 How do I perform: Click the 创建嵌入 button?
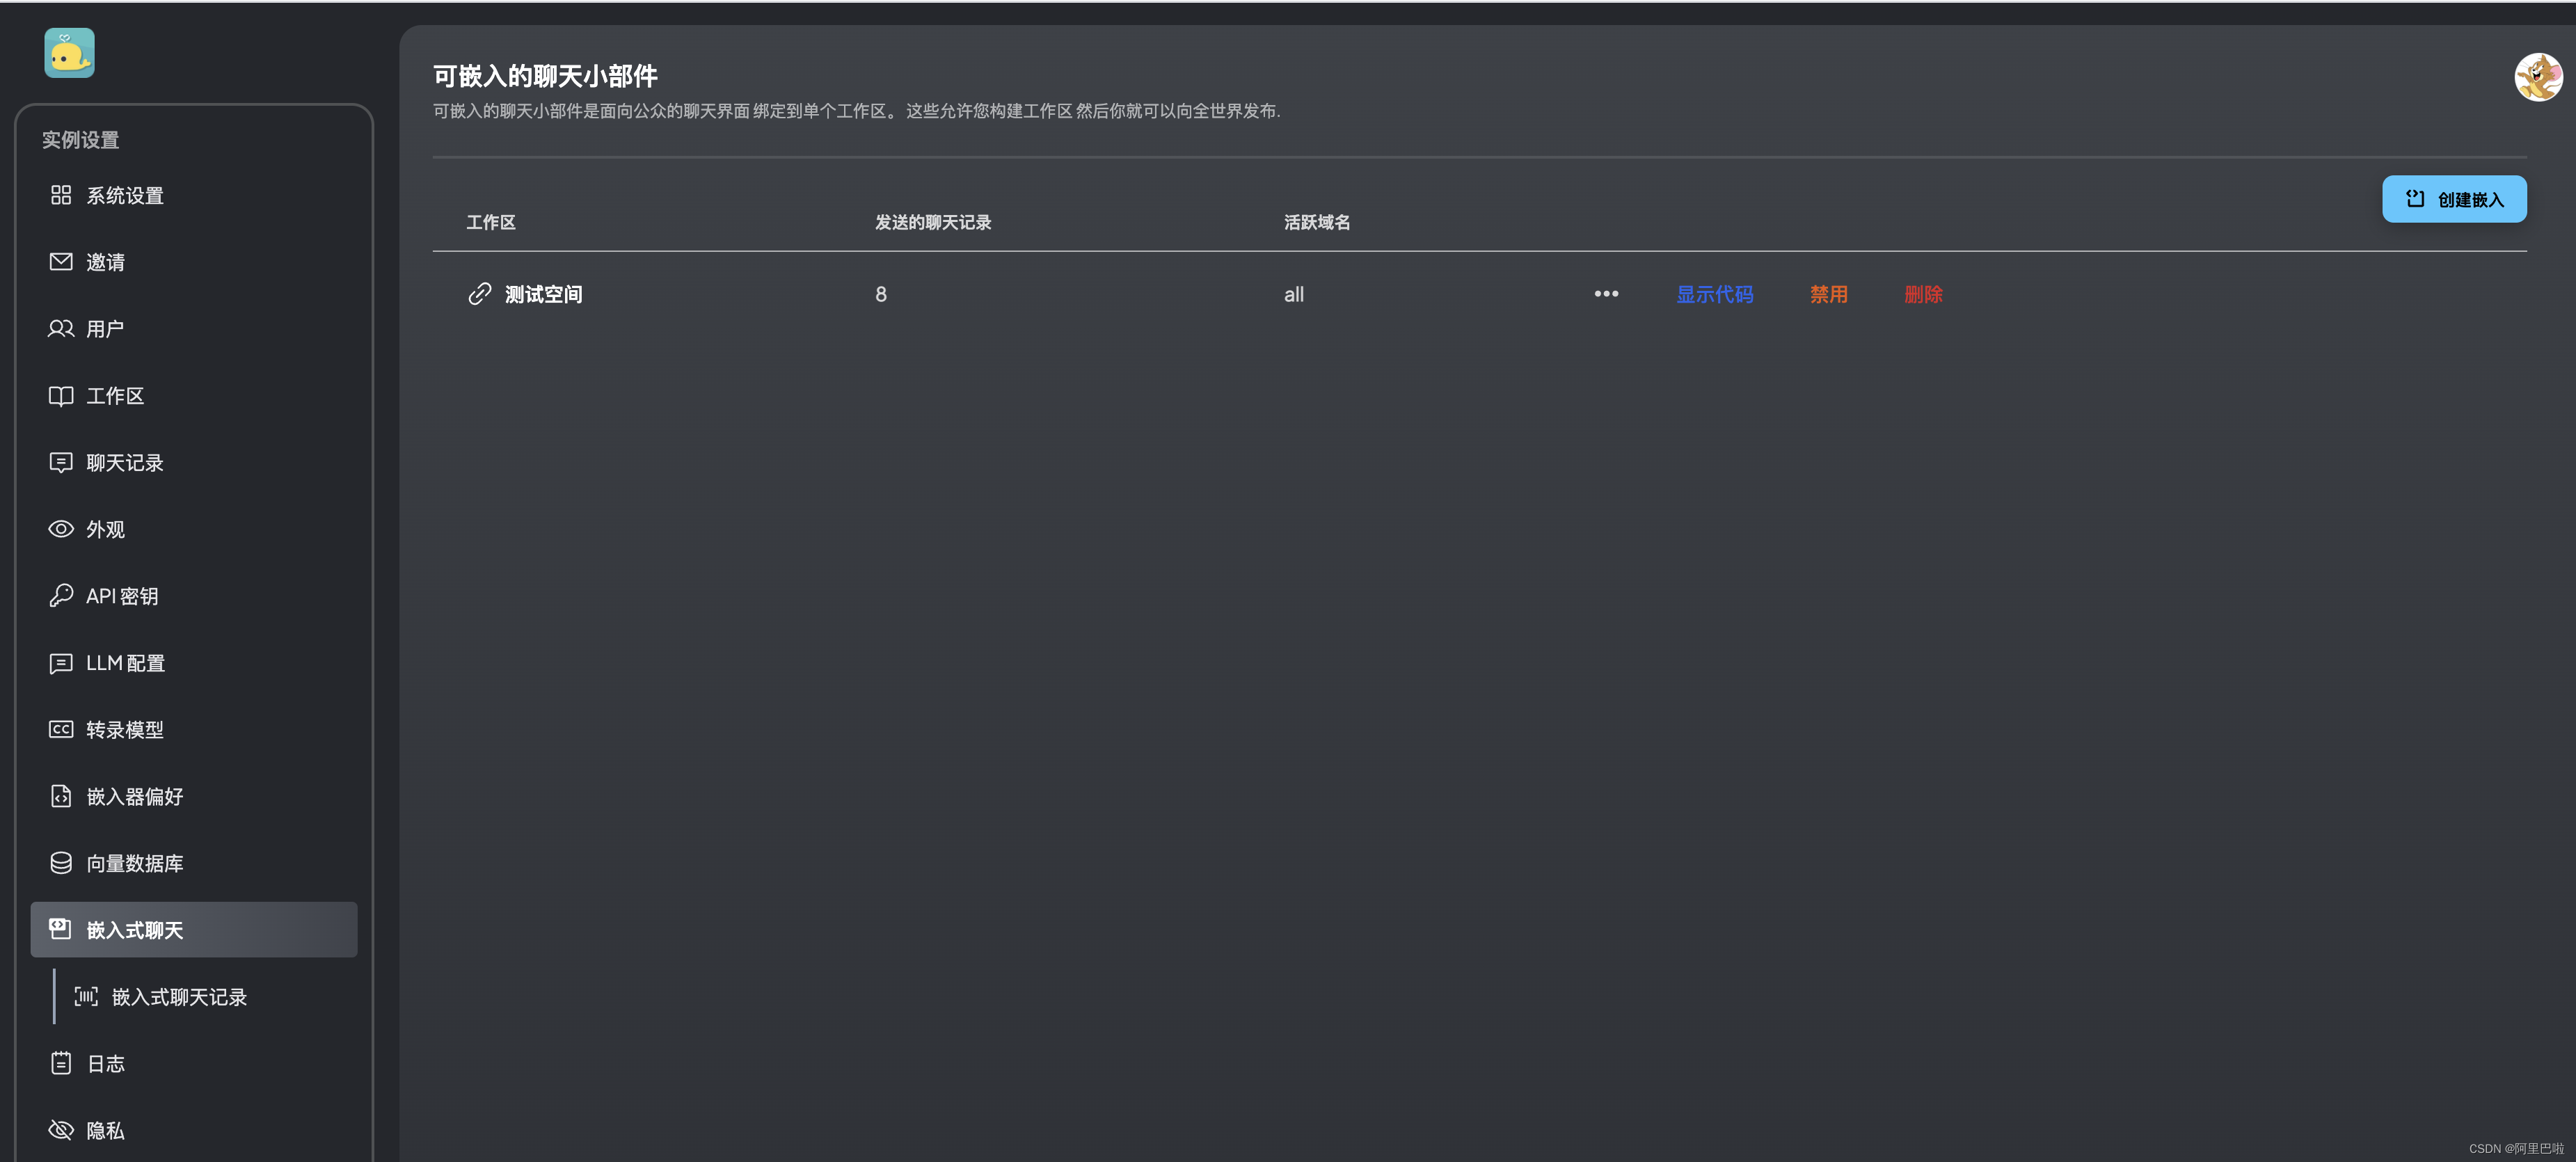(x=2454, y=198)
